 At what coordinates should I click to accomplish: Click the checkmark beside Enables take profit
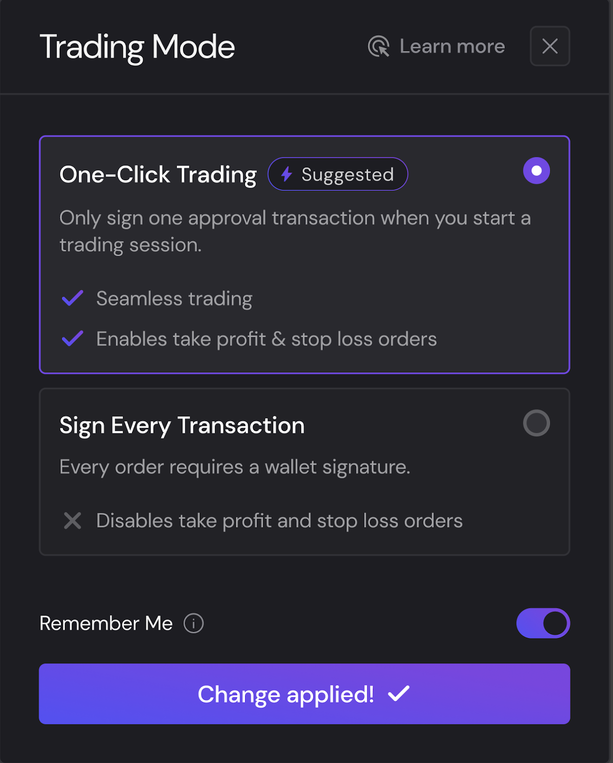pyautogui.click(x=72, y=339)
